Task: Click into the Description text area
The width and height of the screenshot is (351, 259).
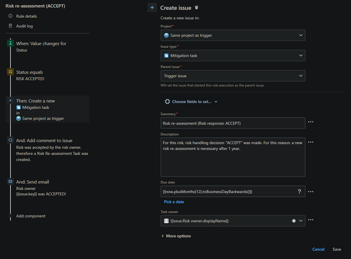Action: click(233, 157)
